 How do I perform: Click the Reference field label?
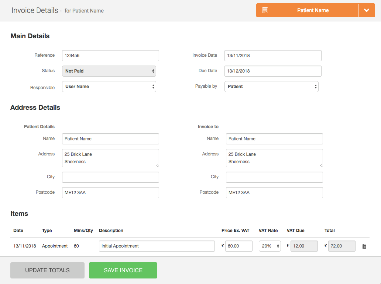click(x=44, y=55)
